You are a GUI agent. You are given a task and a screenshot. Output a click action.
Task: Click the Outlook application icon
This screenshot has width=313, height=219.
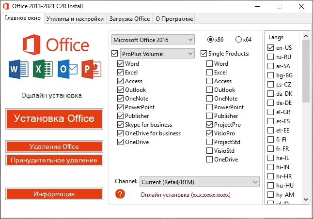click(x=66, y=70)
